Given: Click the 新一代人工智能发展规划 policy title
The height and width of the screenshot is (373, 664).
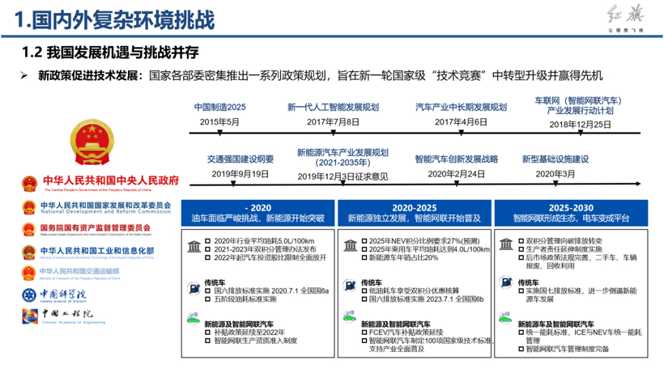Looking at the screenshot, I should pos(334,108).
